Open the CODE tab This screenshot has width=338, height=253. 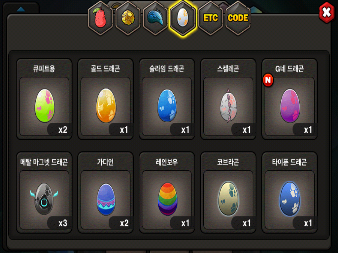[x=238, y=18]
